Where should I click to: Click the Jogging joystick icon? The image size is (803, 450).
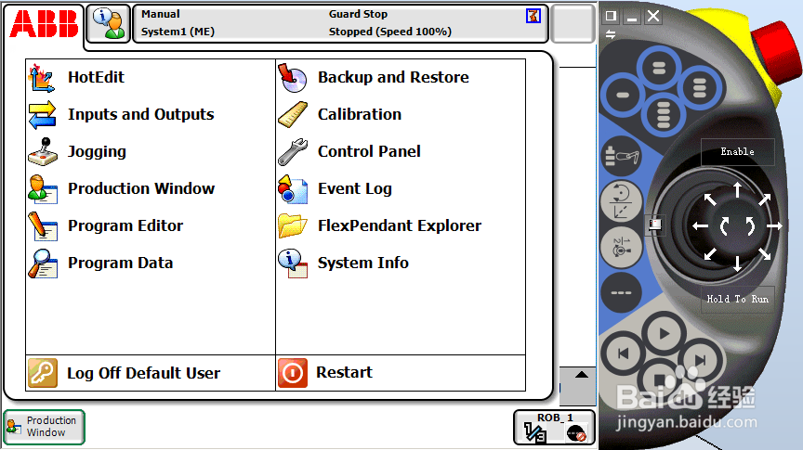[43, 151]
